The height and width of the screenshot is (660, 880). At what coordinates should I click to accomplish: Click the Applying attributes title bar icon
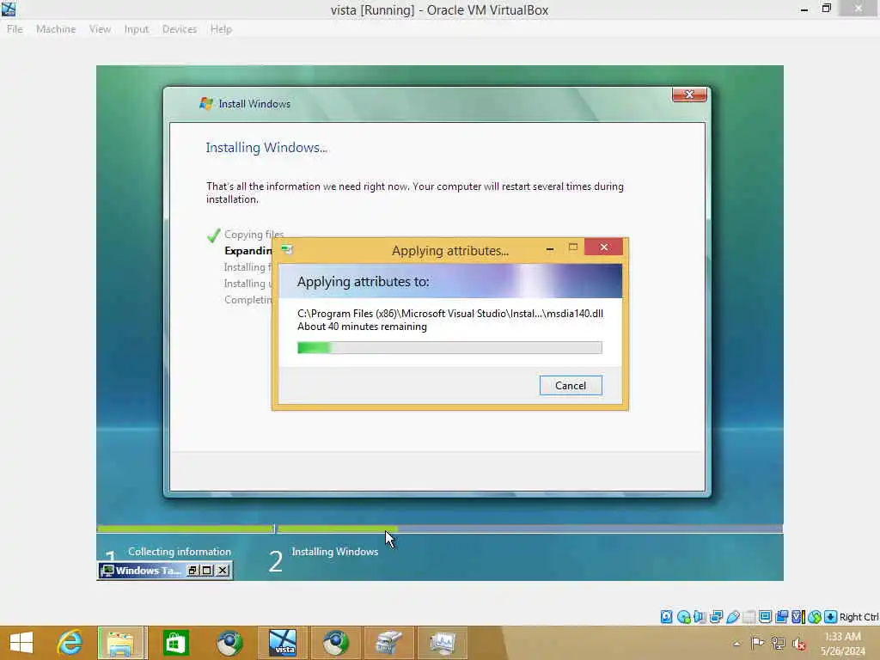pyautogui.click(x=287, y=250)
